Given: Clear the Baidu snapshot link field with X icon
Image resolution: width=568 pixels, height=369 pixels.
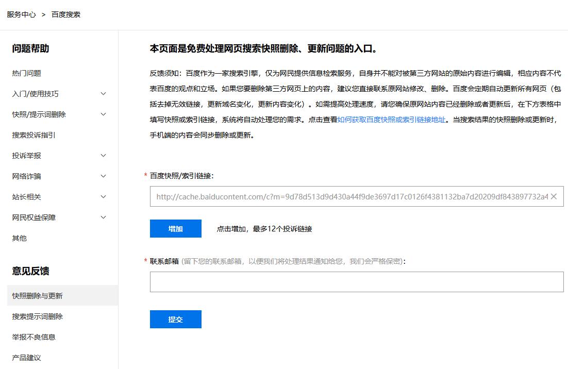Looking at the screenshot, I should [554, 196].
